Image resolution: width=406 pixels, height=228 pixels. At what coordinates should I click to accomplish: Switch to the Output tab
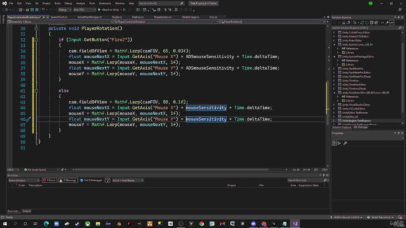(x=27, y=211)
